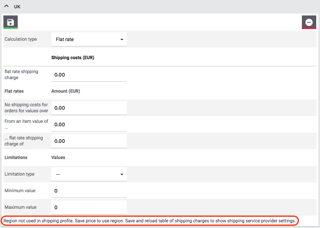
Task: Click the Amount (EUR) column heading
Action: [x=65, y=91]
